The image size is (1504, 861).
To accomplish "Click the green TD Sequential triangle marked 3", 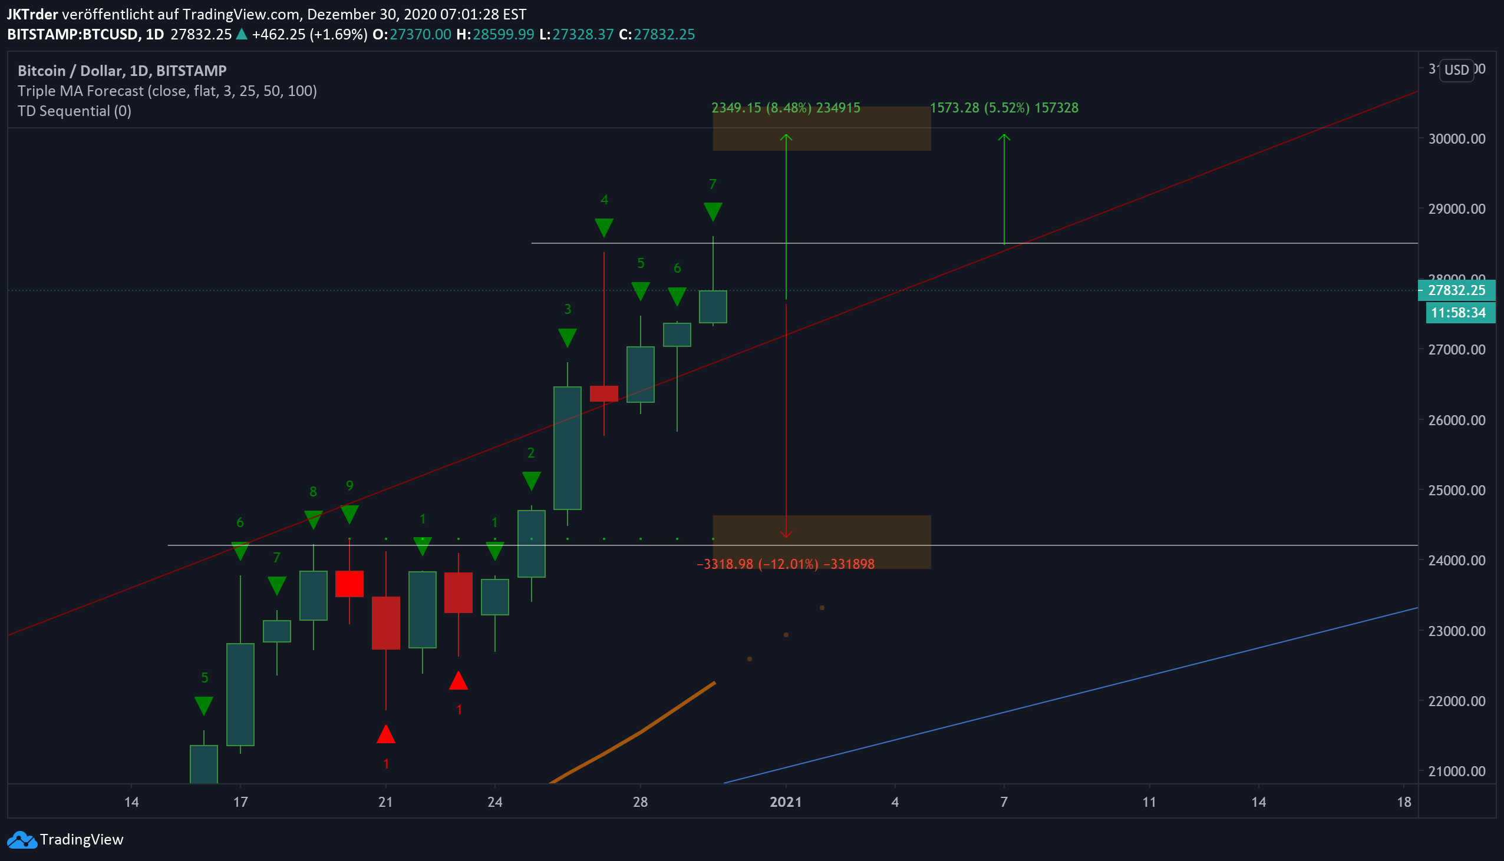I will tap(567, 337).
